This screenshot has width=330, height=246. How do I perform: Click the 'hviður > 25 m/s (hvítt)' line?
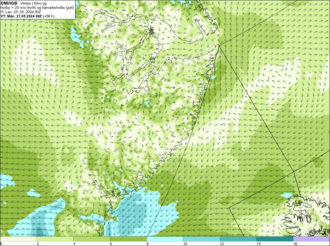click(x=37, y=8)
